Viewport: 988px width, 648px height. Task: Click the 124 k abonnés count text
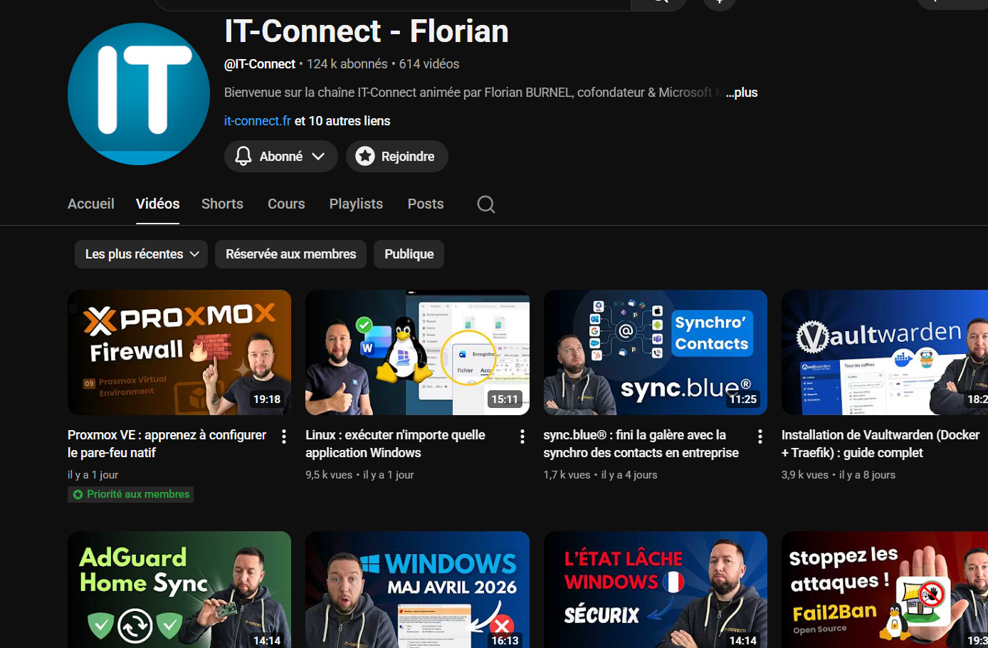pos(347,64)
